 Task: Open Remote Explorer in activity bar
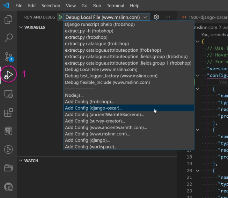[x=8, y=94]
